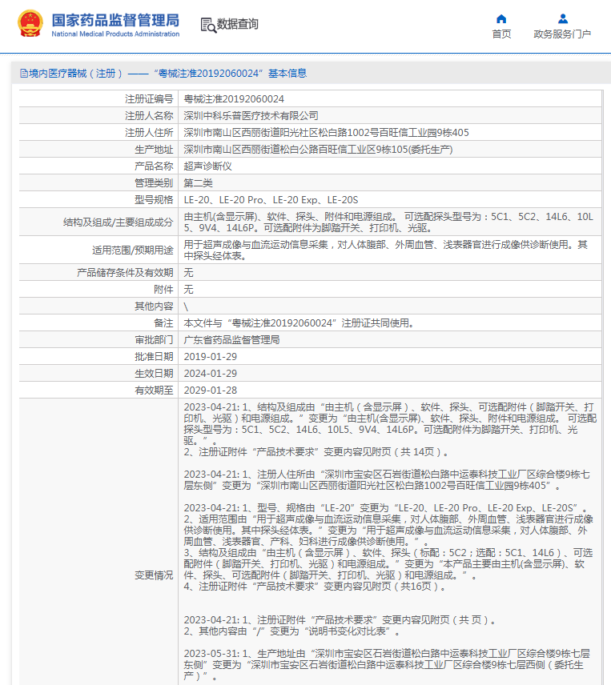611x685 pixels.
Task: Click the product name 超声诊断仪 cell
Action: coord(207,166)
